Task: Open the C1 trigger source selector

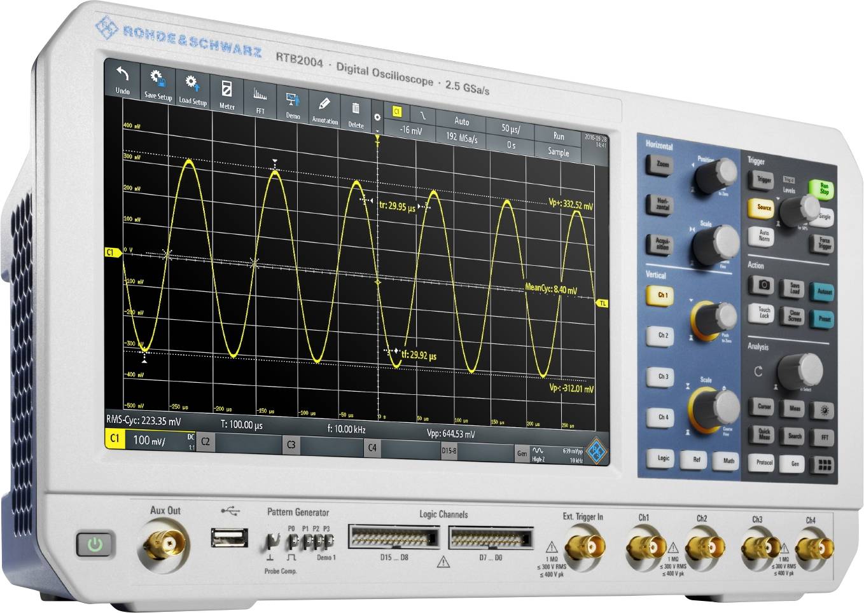Action: [397, 110]
